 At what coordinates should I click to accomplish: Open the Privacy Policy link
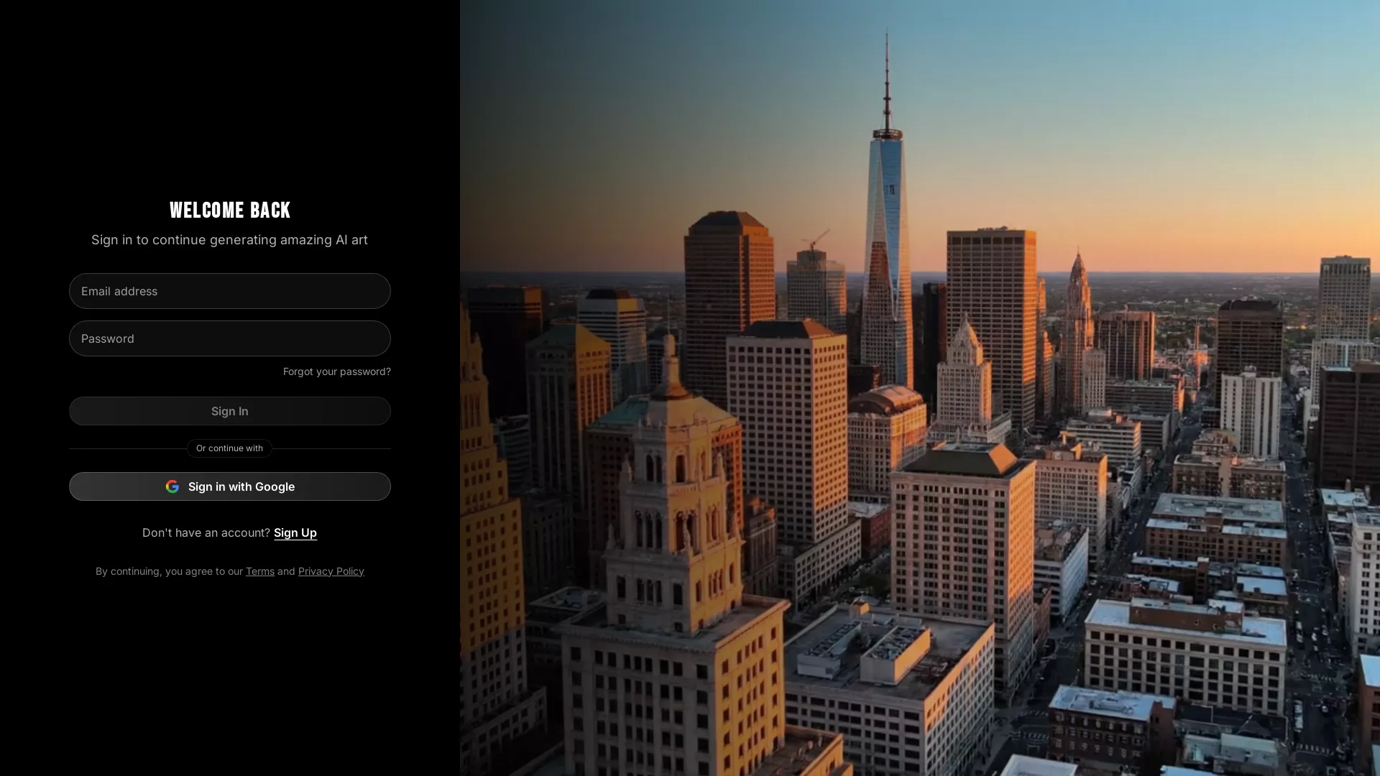331,571
